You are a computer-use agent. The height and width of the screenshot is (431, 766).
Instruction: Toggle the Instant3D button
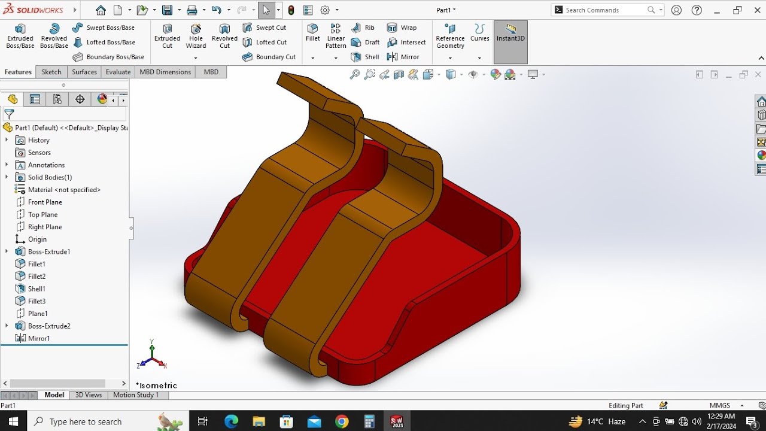[510, 42]
